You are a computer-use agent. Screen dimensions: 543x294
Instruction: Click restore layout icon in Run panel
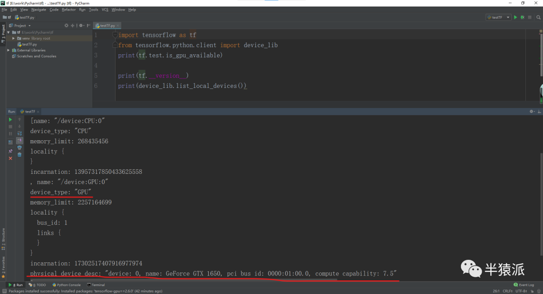coord(11,142)
